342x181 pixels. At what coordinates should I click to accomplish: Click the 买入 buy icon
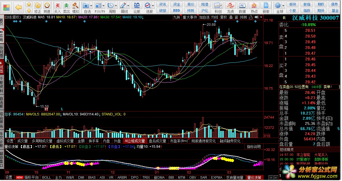[58, 5]
